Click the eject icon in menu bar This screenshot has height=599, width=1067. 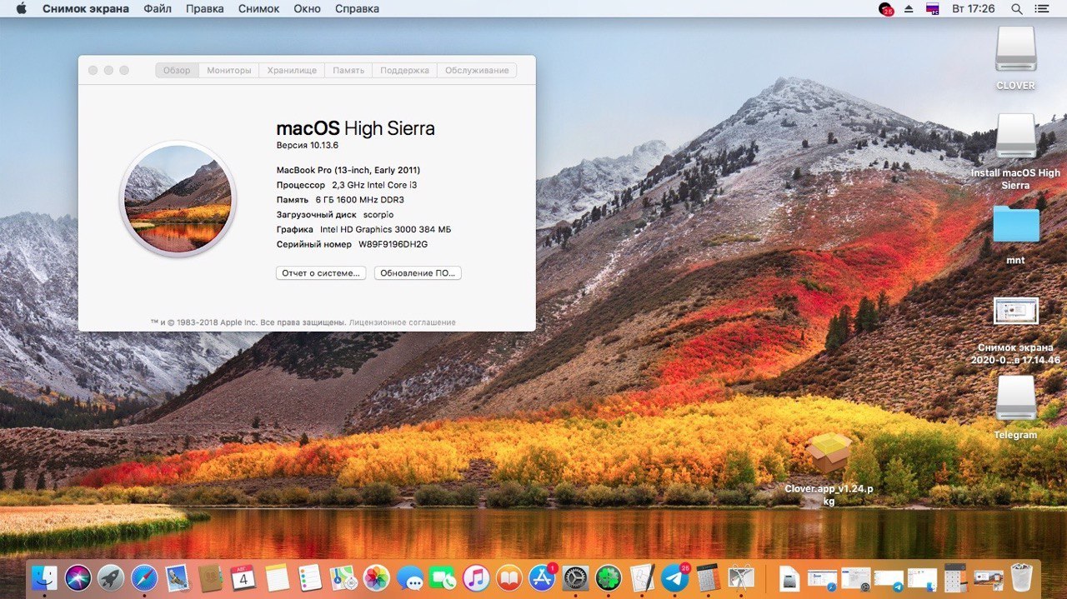pyautogui.click(x=909, y=8)
